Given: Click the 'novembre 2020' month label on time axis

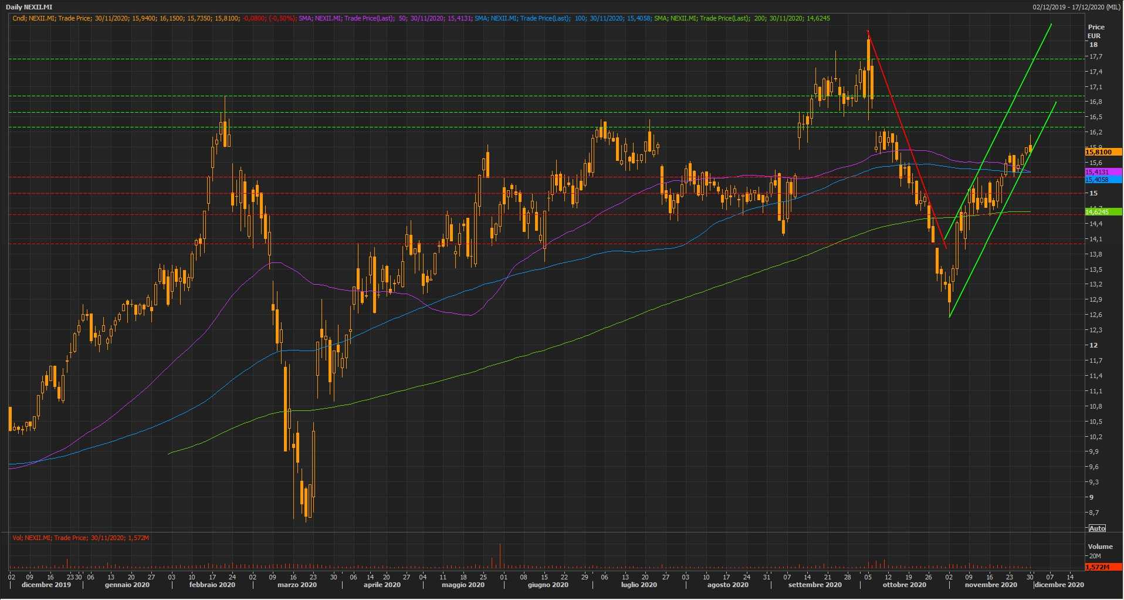Looking at the screenshot, I should pyautogui.click(x=991, y=585).
